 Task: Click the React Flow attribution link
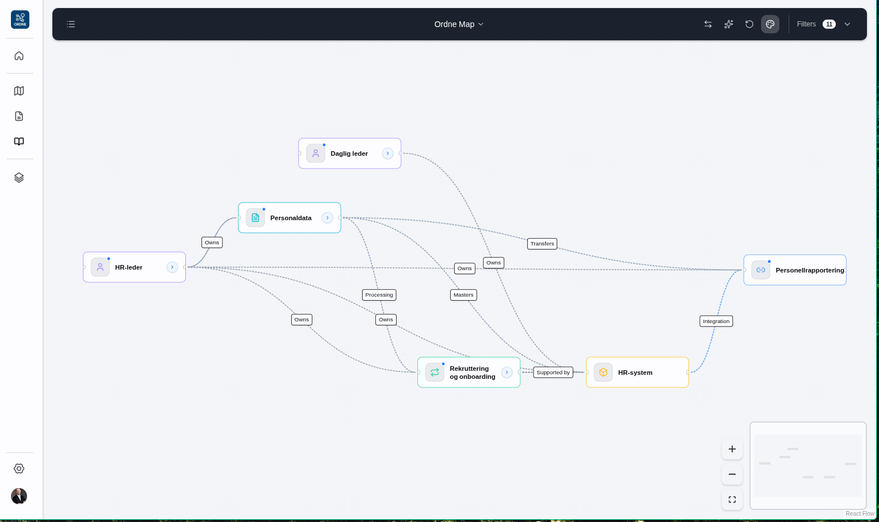click(859, 513)
